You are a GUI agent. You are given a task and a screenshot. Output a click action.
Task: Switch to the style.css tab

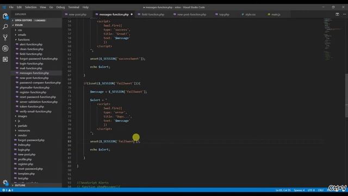click(x=250, y=15)
